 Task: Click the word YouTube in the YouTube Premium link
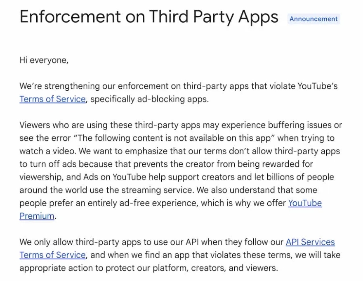pyautogui.click(x=305, y=203)
